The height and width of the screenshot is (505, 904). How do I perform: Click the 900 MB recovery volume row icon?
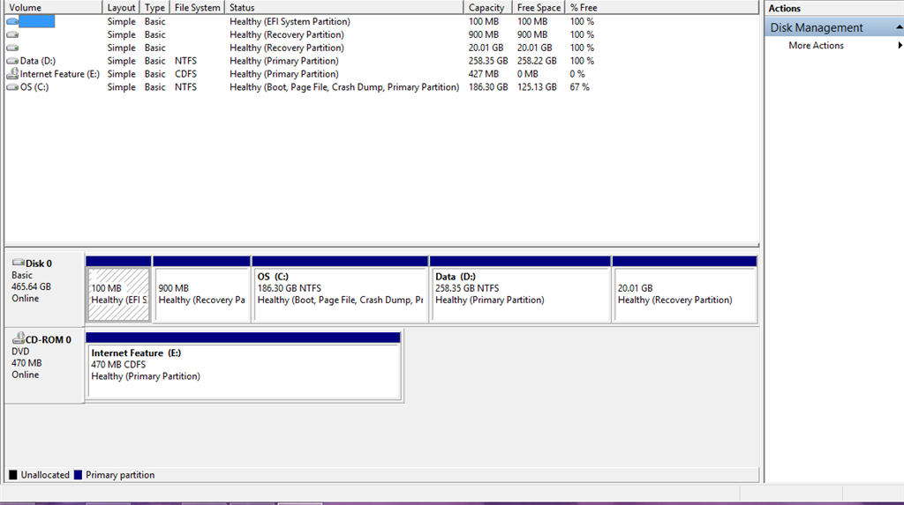click(x=12, y=34)
